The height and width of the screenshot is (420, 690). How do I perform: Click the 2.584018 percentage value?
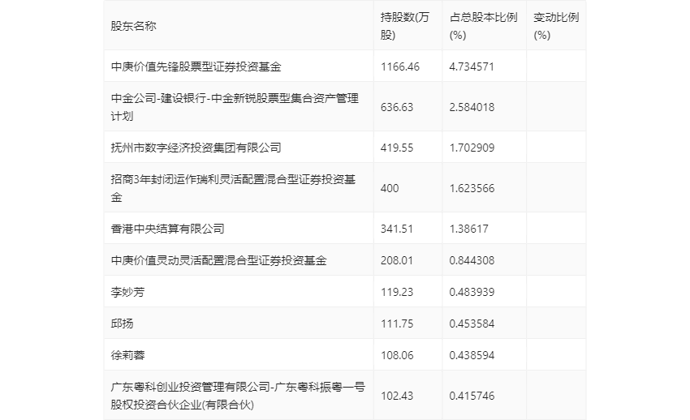pos(472,107)
